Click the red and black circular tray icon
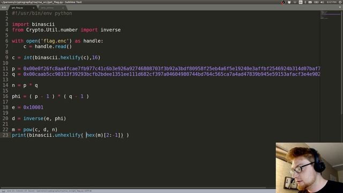343x193 pixels. tap(284, 2)
